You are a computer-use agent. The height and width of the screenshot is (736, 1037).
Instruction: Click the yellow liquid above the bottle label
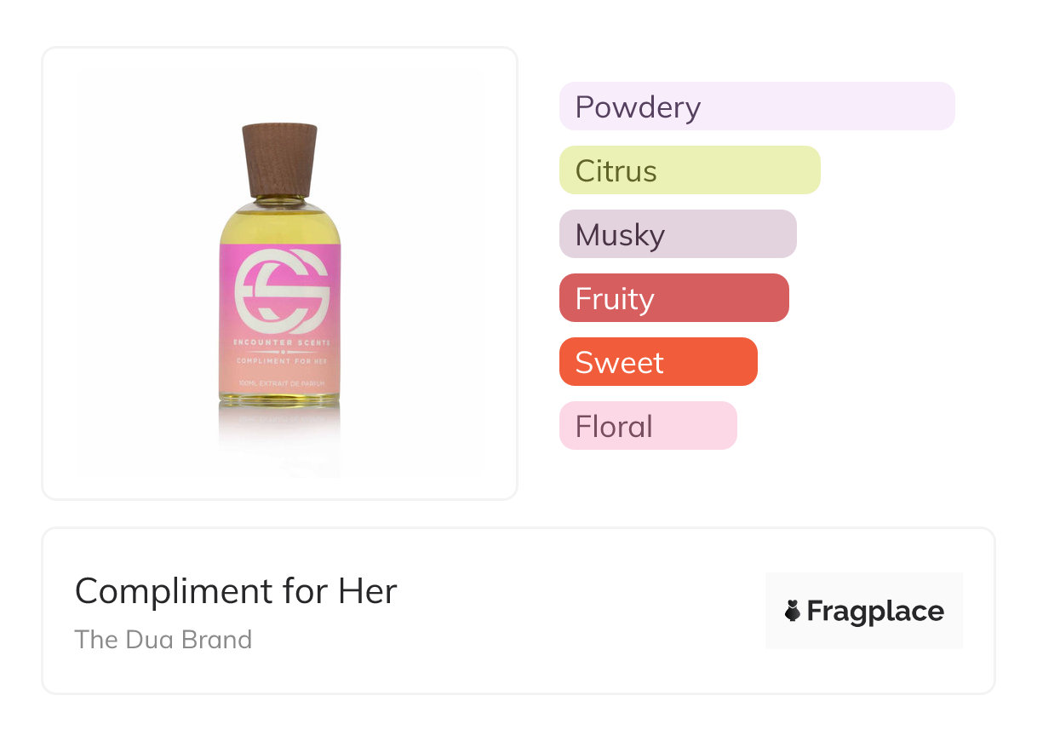click(279, 225)
